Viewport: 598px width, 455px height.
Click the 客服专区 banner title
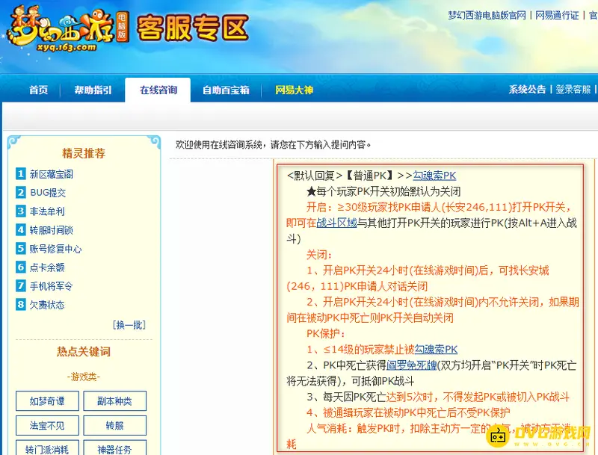193,28
